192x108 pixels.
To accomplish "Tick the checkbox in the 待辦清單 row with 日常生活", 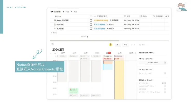I will coord(91,24).
